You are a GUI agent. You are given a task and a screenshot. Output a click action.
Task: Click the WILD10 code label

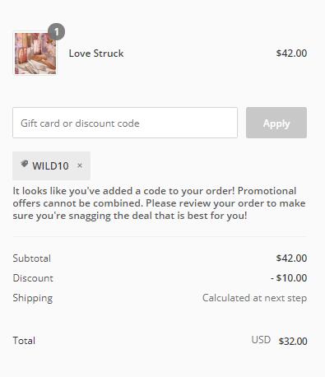coord(50,165)
